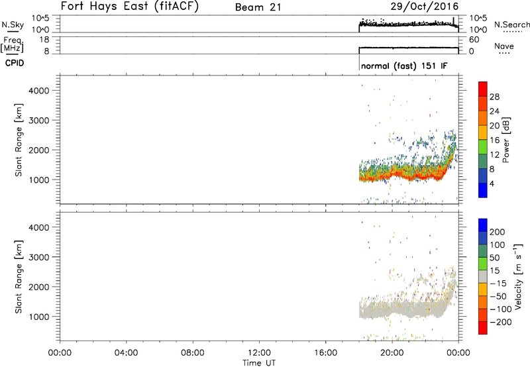Click the "-200" label on the velocity color bar
Viewport: 530px width, 367px height.
pyautogui.click(x=501, y=322)
